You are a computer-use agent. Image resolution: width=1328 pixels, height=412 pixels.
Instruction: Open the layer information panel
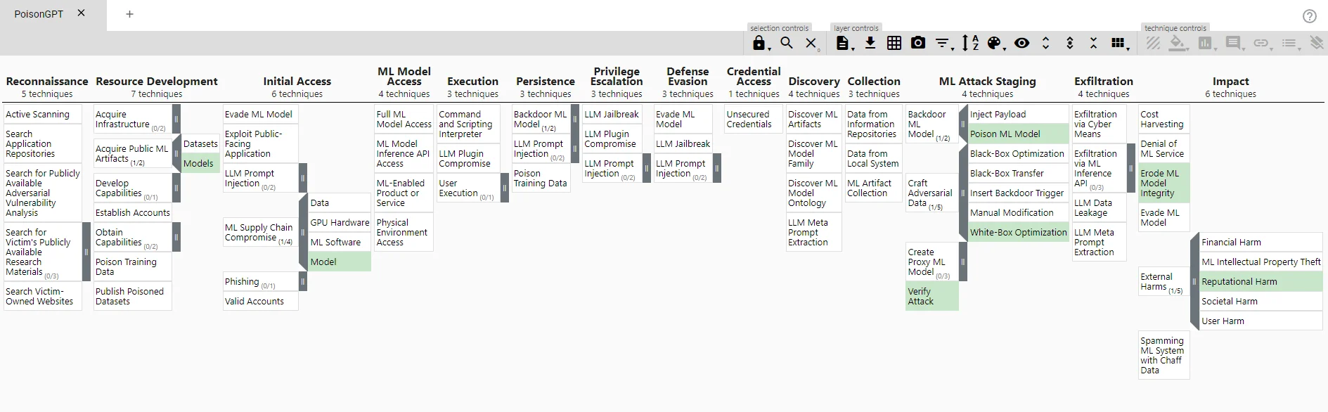point(844,44)
